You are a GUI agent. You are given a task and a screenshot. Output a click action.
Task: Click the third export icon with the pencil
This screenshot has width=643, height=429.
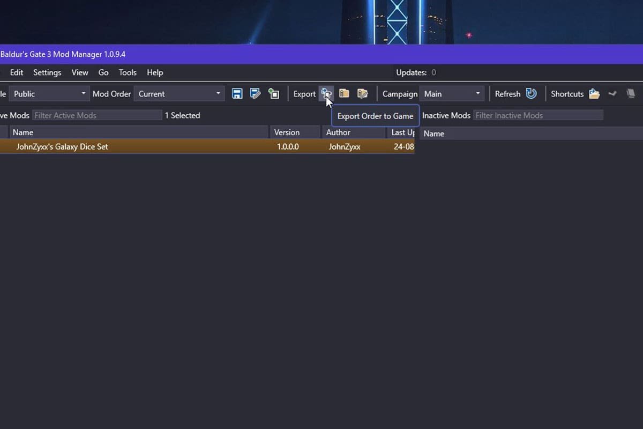363,94
